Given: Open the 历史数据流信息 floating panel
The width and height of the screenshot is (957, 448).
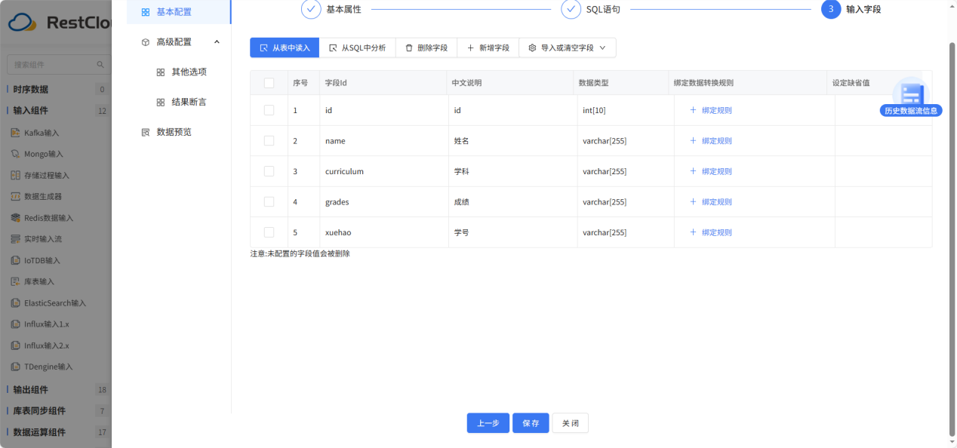Looking at the screenshot, I should point(909,110).
